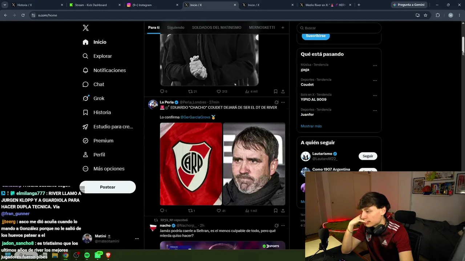Reload the page in Chrome

coord(23,15)
